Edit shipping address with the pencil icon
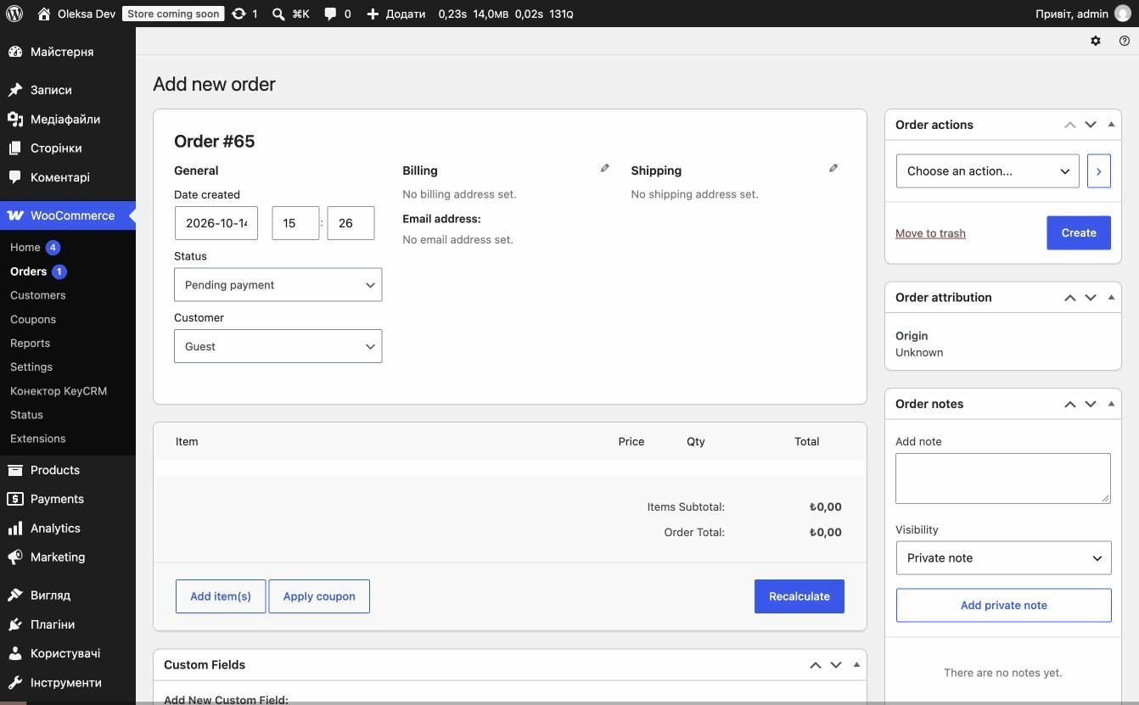1139x705 pixels. pyautogui.click(x=833, y=168)
